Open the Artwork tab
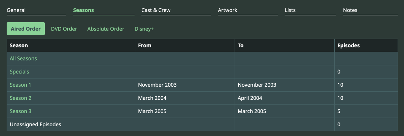 [x=228, y=10]
